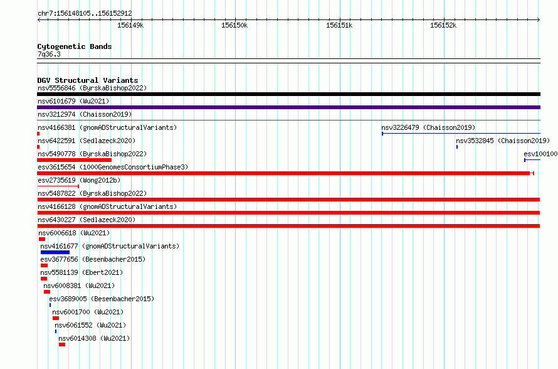Click the 156152k ruler tick label
This screenshot has height=369, width=558.
point(443,25)
